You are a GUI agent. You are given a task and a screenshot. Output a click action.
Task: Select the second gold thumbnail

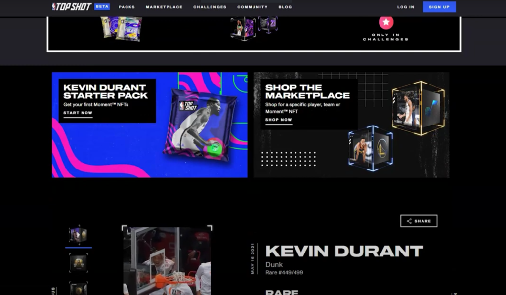tap(79, 263)
